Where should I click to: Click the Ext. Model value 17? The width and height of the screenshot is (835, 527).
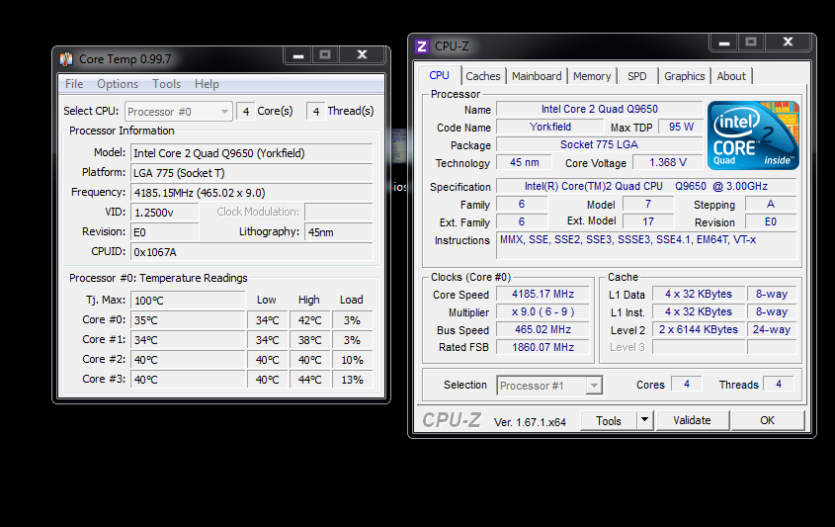pyautogui.click(x=648, y=221)
